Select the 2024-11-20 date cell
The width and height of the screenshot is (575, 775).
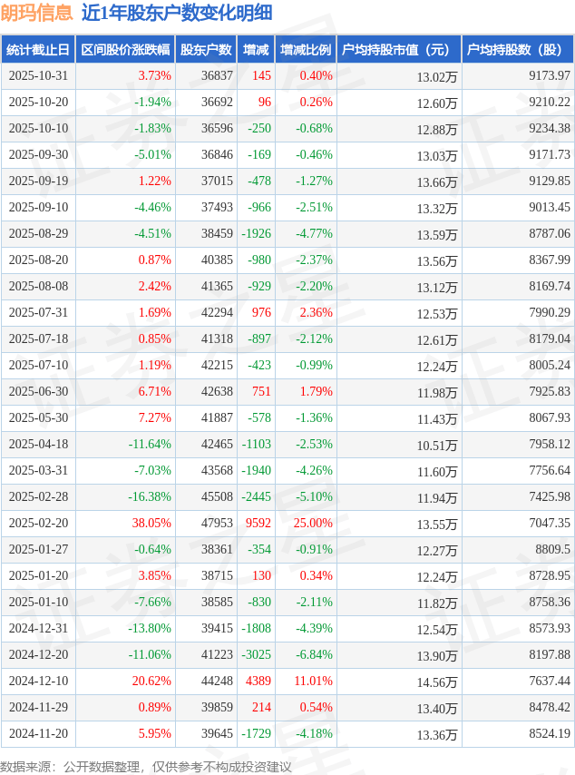pos(37,734)
